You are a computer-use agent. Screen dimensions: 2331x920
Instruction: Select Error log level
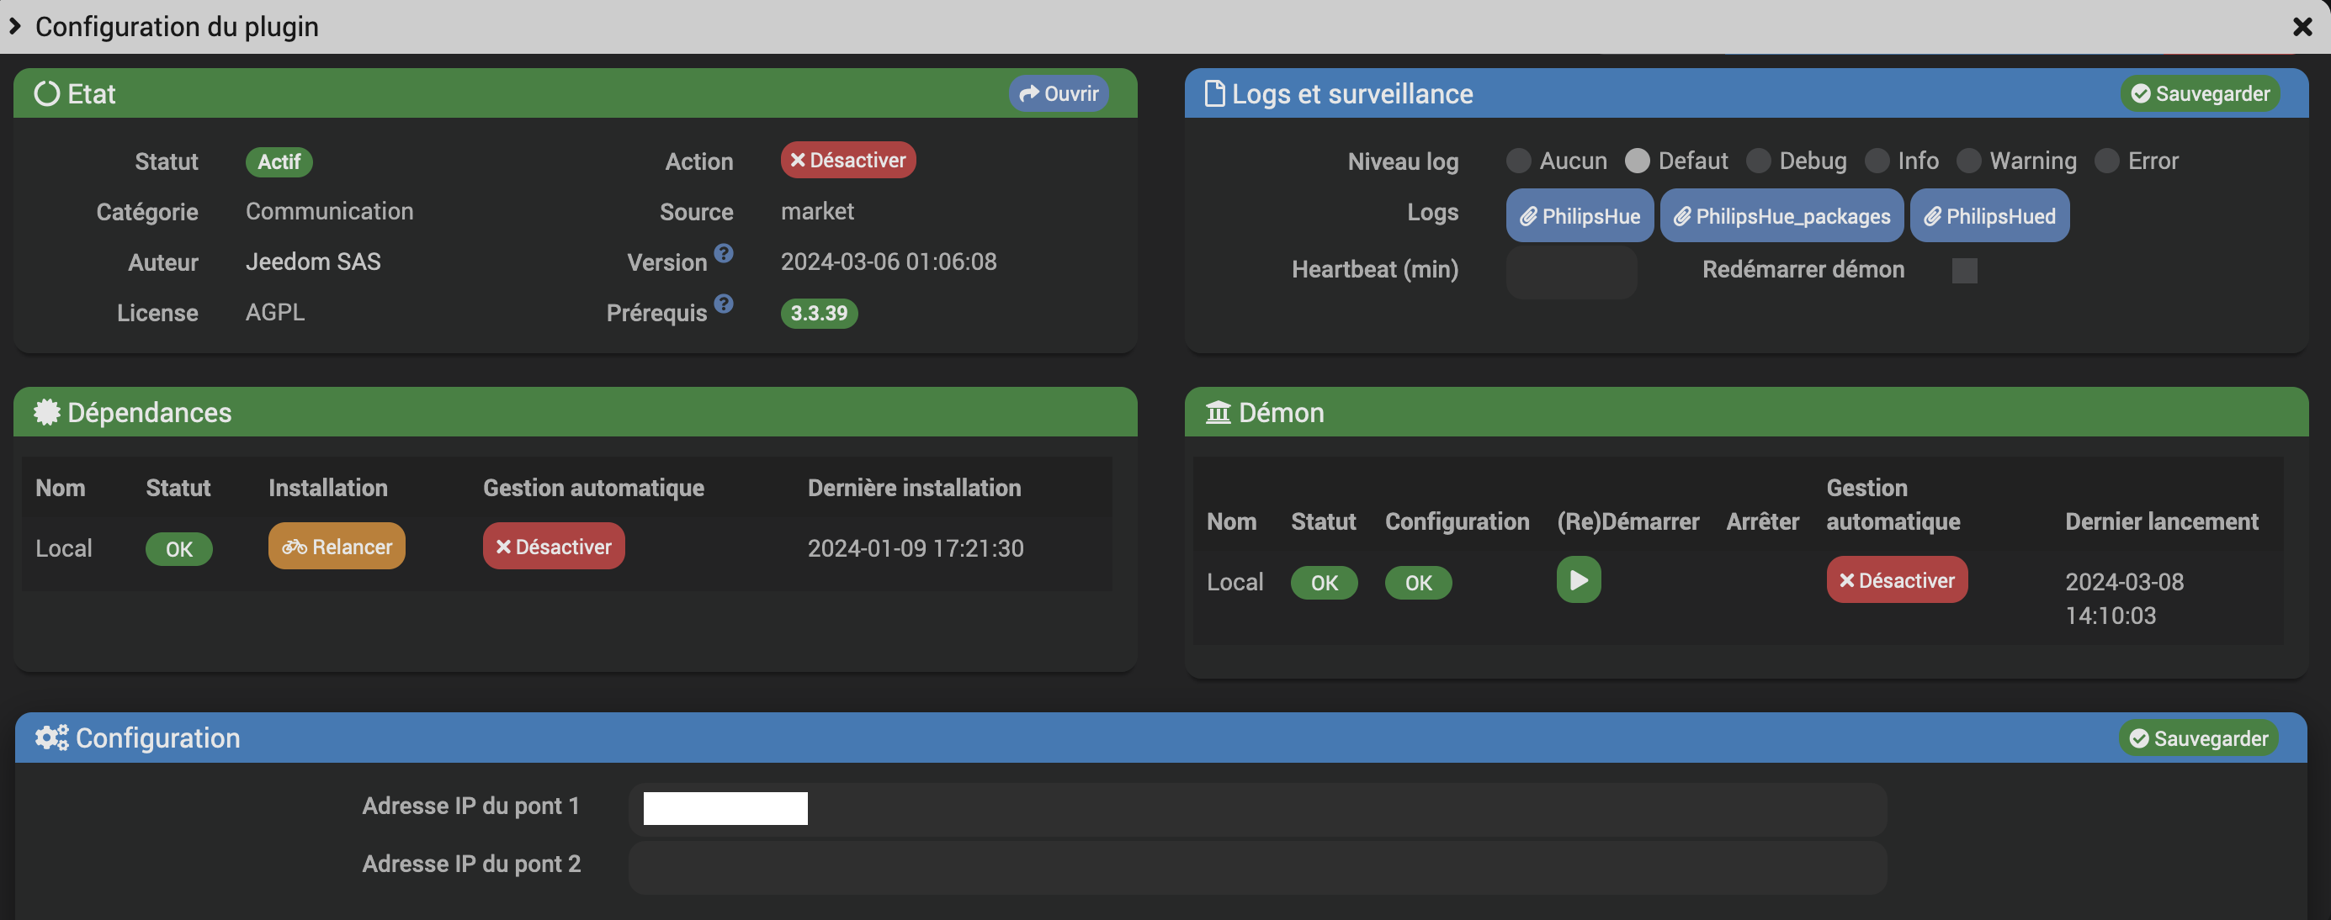click(x=2106, y=161)
